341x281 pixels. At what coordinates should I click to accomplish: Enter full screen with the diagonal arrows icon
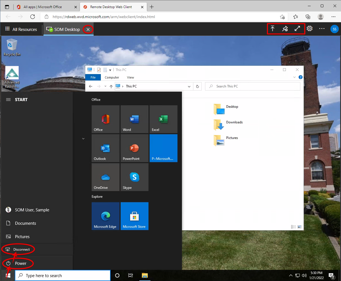(x=297, y=29)
